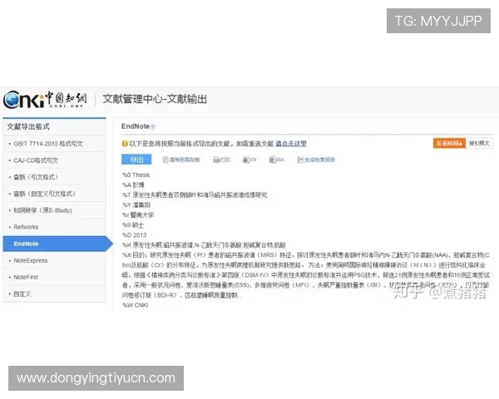Click the %0 Thesis line
This screenshot has width=499, height=399.
[x=136, y=175]
